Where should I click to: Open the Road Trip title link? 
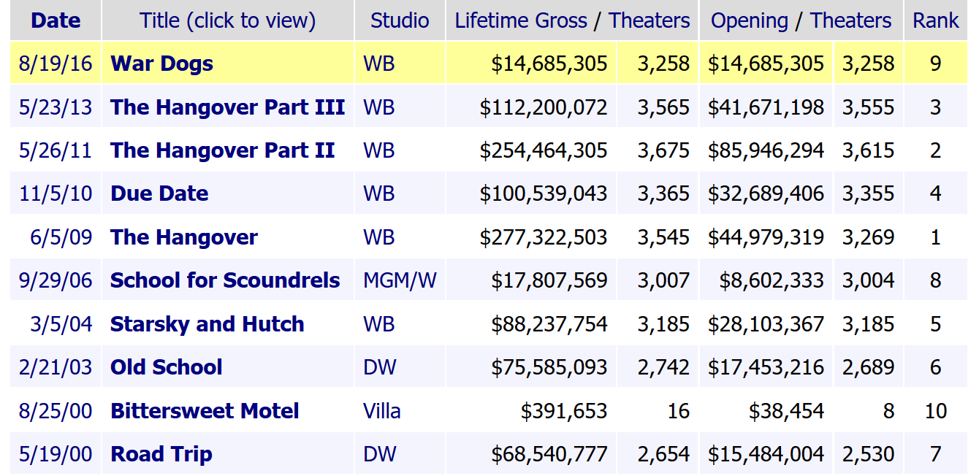[x=161, y=454]
